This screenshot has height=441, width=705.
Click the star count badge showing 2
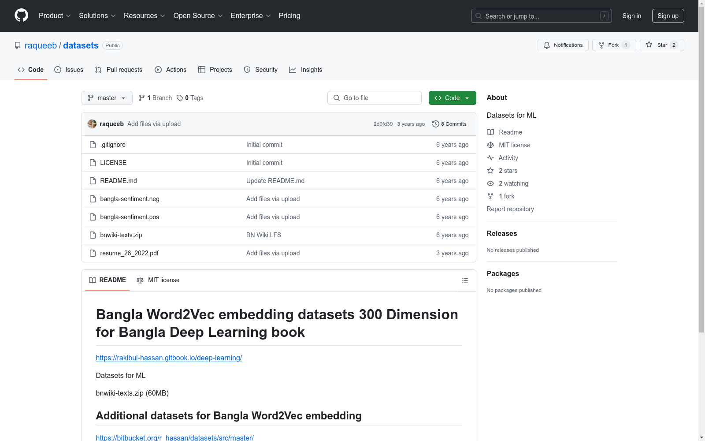(x=674, y=45)
